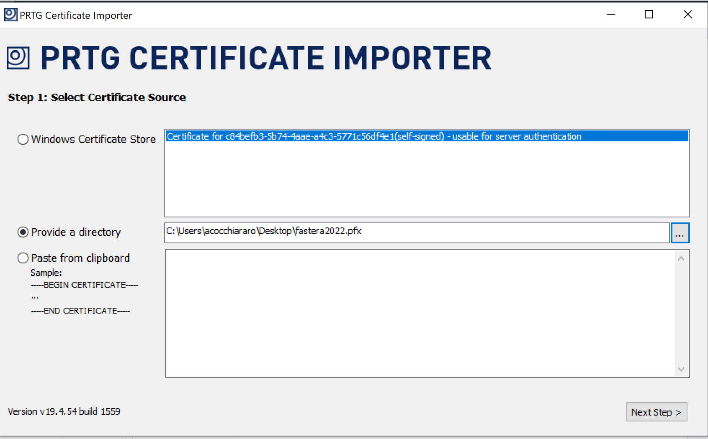
Task: Open file browser with the ellipsis button
Action: [x=680, y=233]
